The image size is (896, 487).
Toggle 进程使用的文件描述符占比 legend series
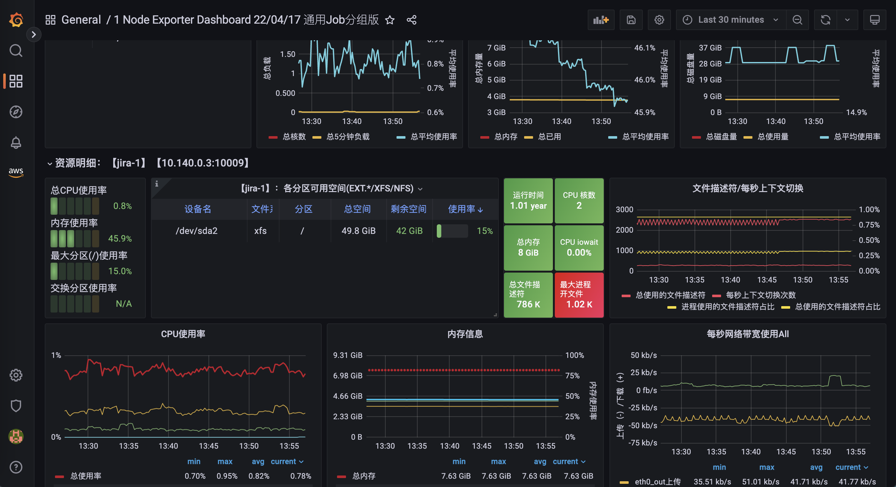728,306
